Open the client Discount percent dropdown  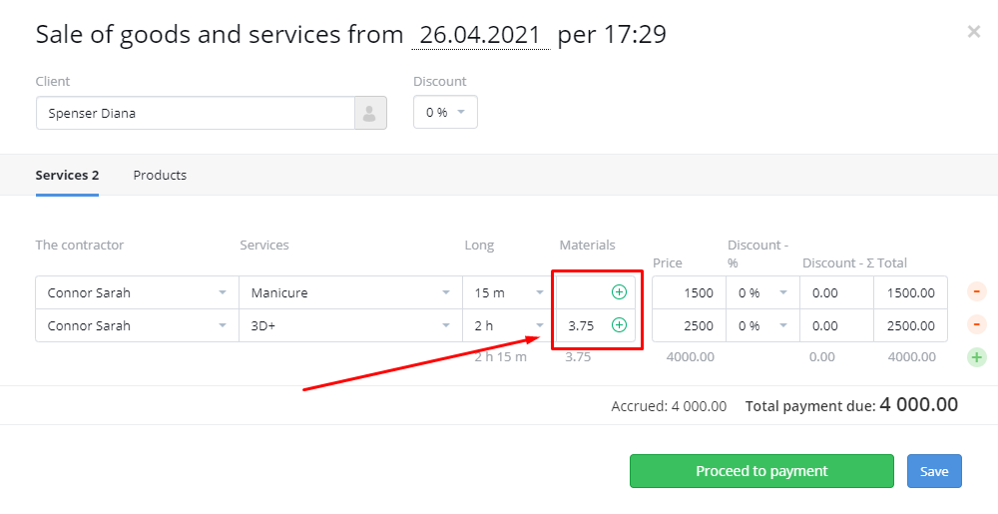[x=445, y=112]
